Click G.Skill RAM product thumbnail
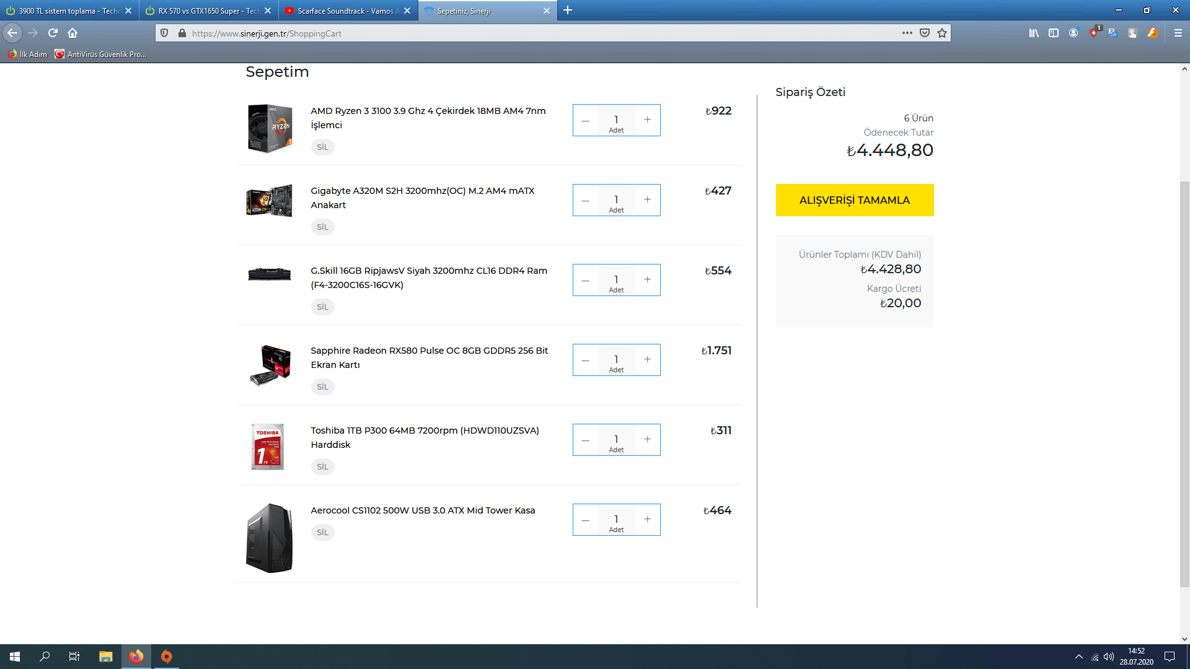The width and height of the screenshot is (1190, 669). click(x=269, y=274)
